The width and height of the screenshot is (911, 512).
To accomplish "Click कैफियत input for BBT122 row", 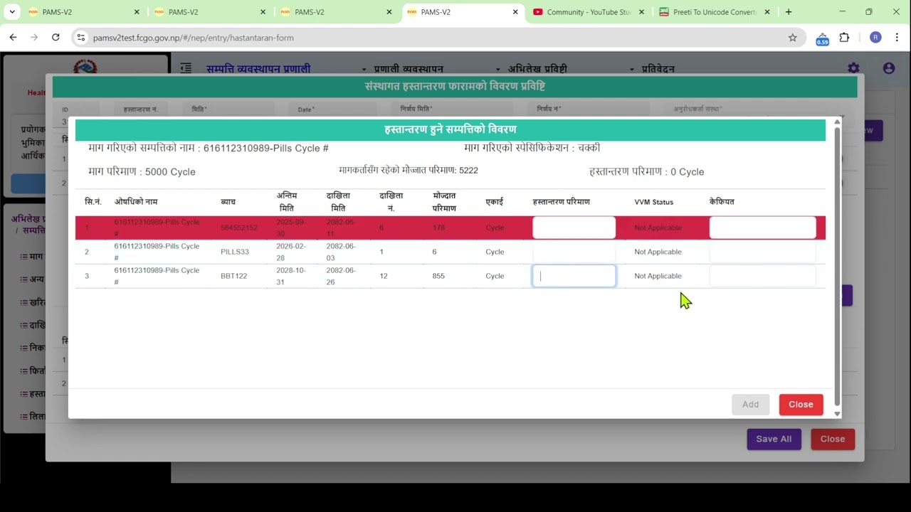I will (762, 276).
